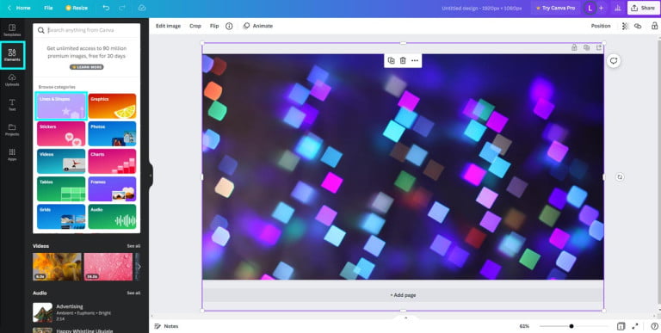Click the plus icon next to avatar
This screenshot has width=661, height=333.
[x=601, y=8]
